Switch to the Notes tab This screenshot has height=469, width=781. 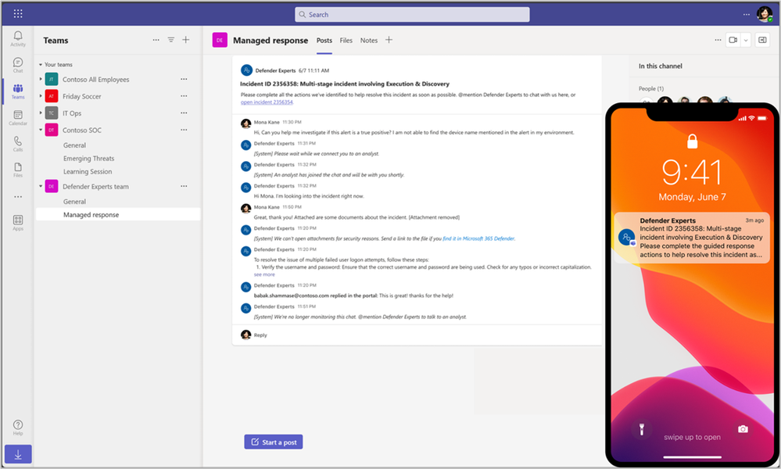369,41
